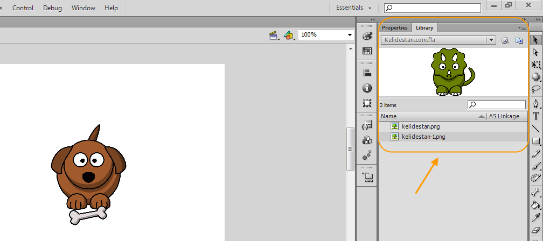Open the Info panel icon
The width and height of the screenshot is (543, 241).
(x=367, y=88)
